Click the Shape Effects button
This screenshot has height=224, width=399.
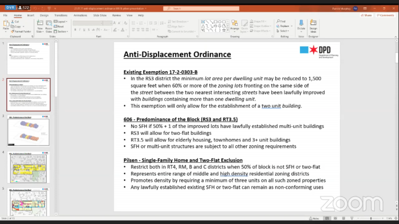coord(260,31)
